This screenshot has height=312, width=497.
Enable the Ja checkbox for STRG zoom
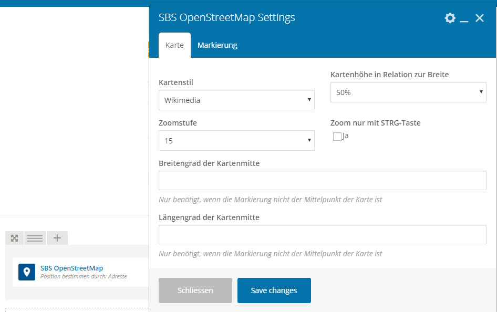coord(337,137)
